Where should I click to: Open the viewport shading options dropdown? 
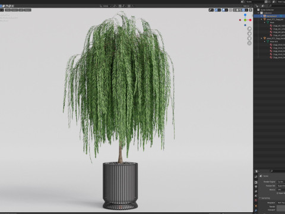tap(246, 10)
